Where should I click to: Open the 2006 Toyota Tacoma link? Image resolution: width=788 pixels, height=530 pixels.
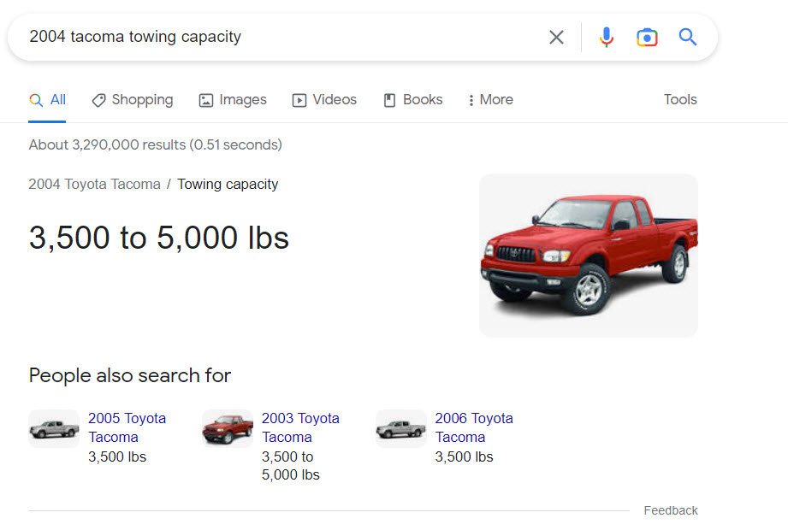pos(474,427)
